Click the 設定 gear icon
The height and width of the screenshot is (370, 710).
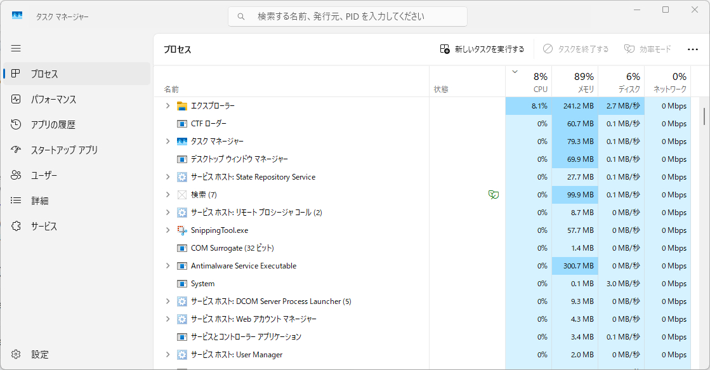16,354
